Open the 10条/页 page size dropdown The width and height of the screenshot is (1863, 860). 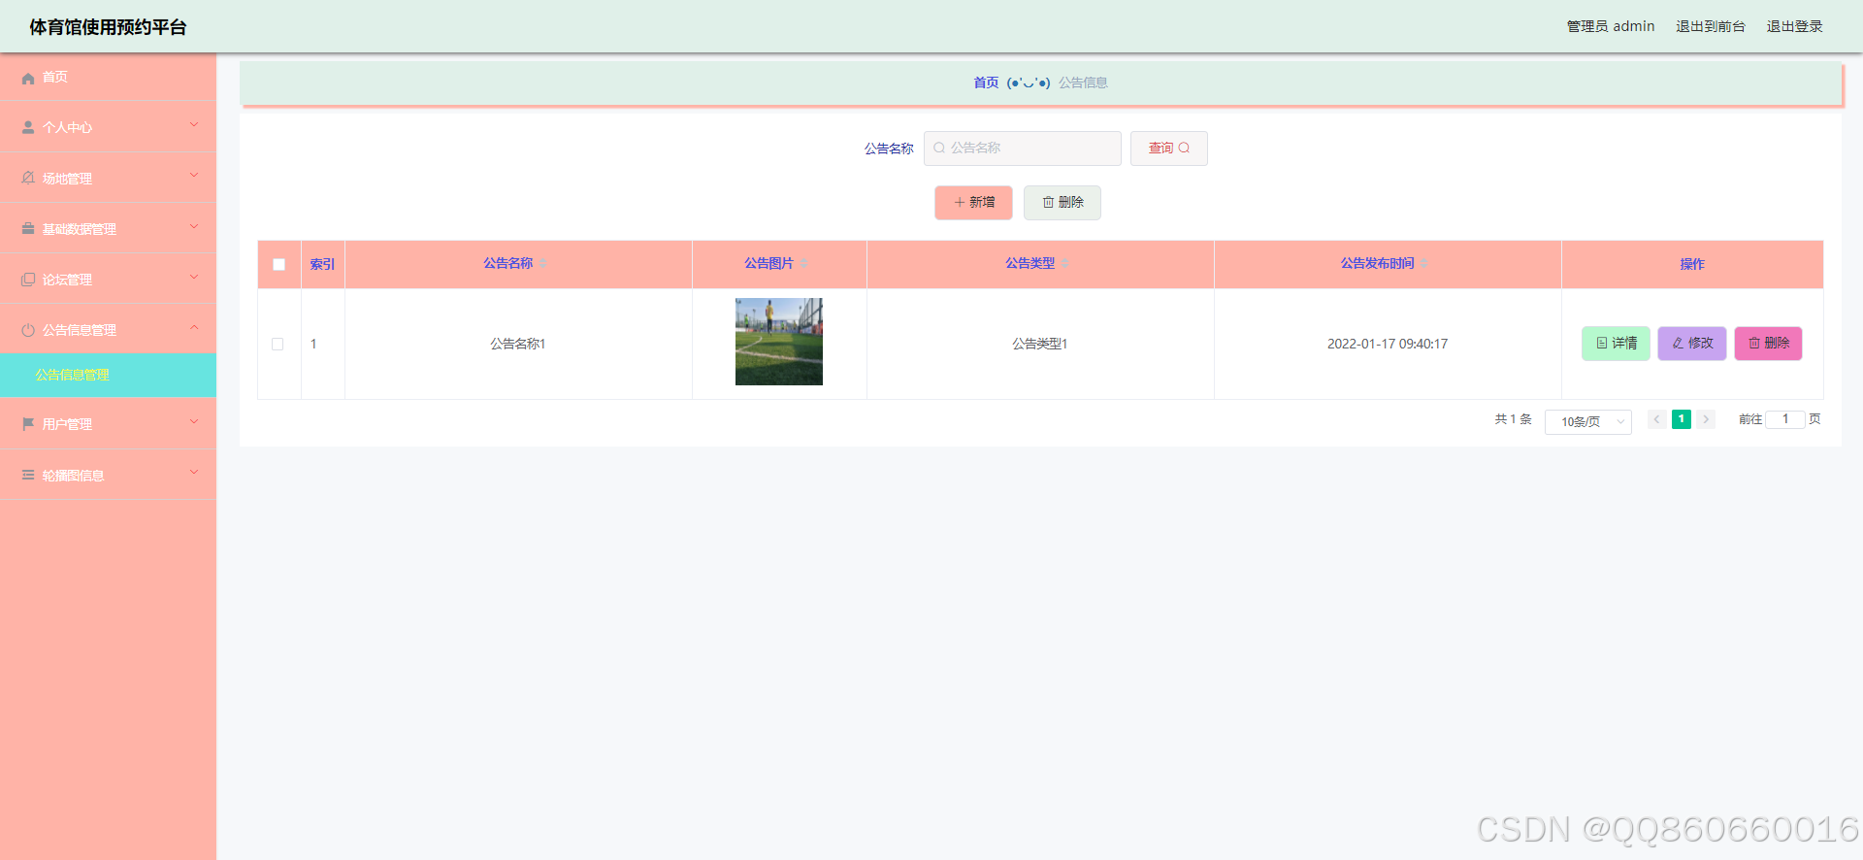pos(1588,422)
